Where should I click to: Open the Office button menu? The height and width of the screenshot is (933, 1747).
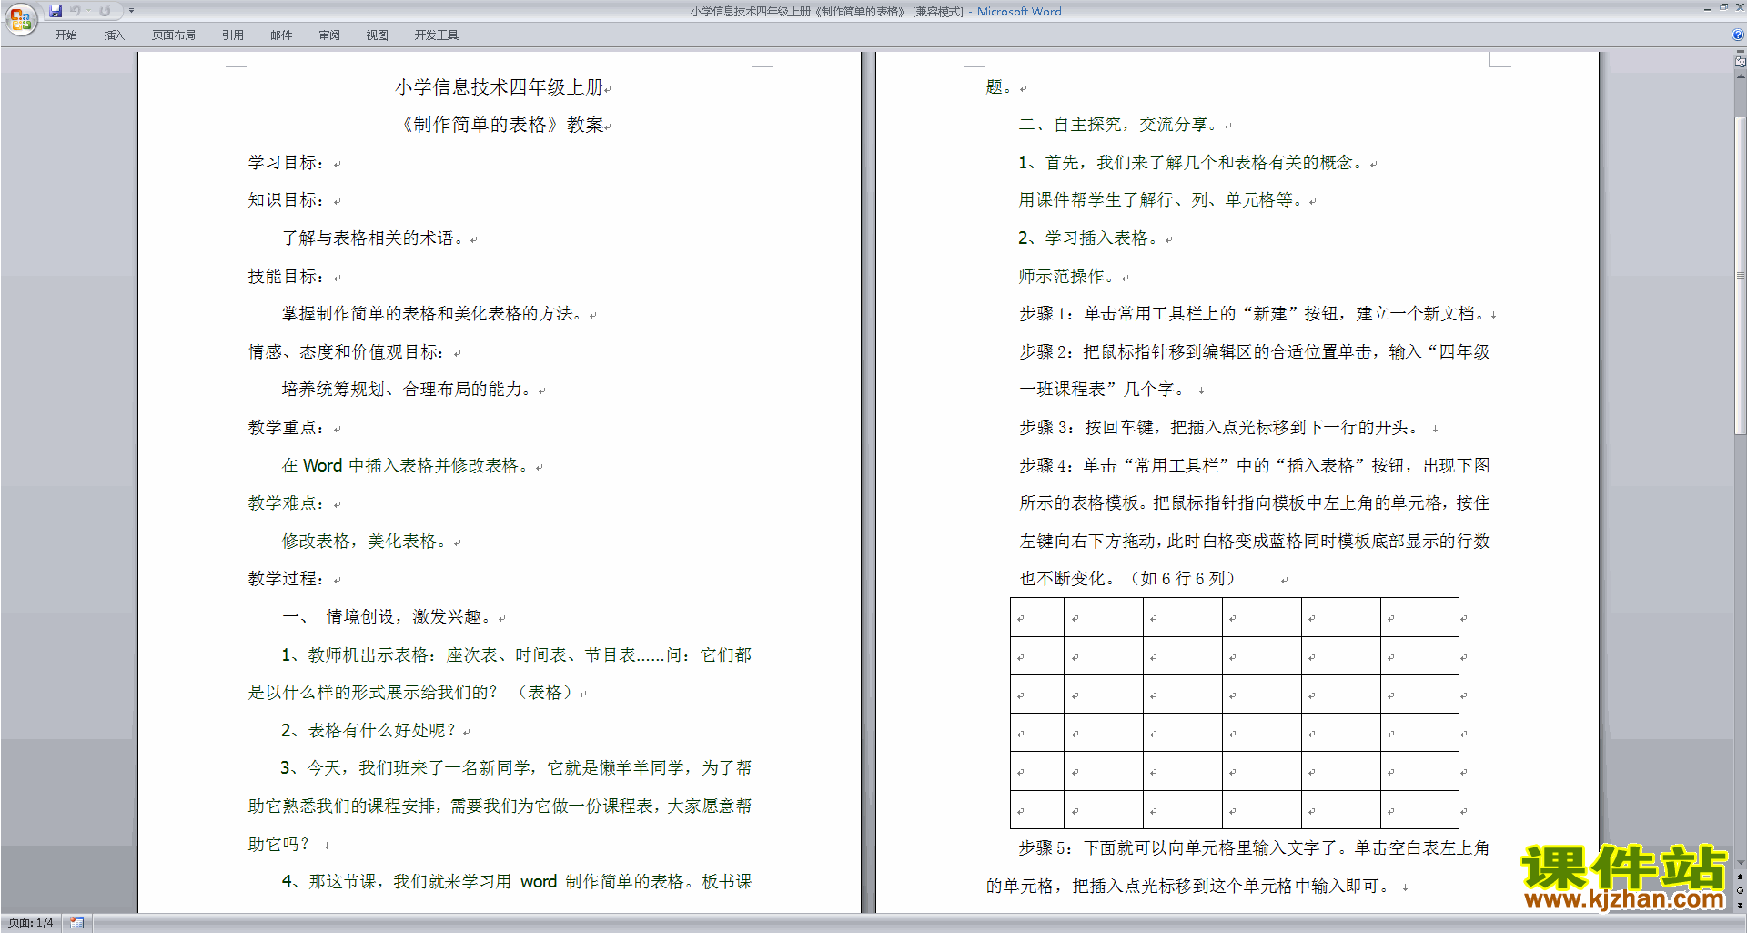pos(20,19)
